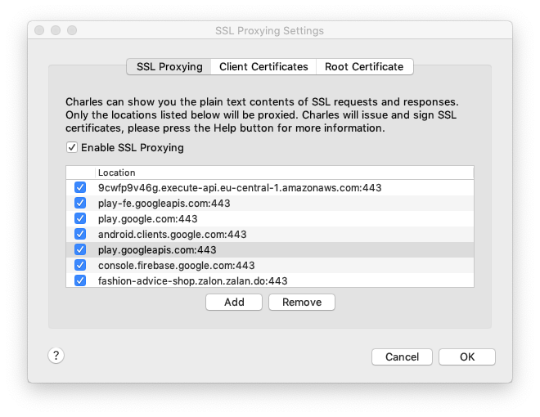Select the fashion-advice-shop.zalon.zalan.do:443 row text
This screenshot has height=417, width=540.
(192, 280)
